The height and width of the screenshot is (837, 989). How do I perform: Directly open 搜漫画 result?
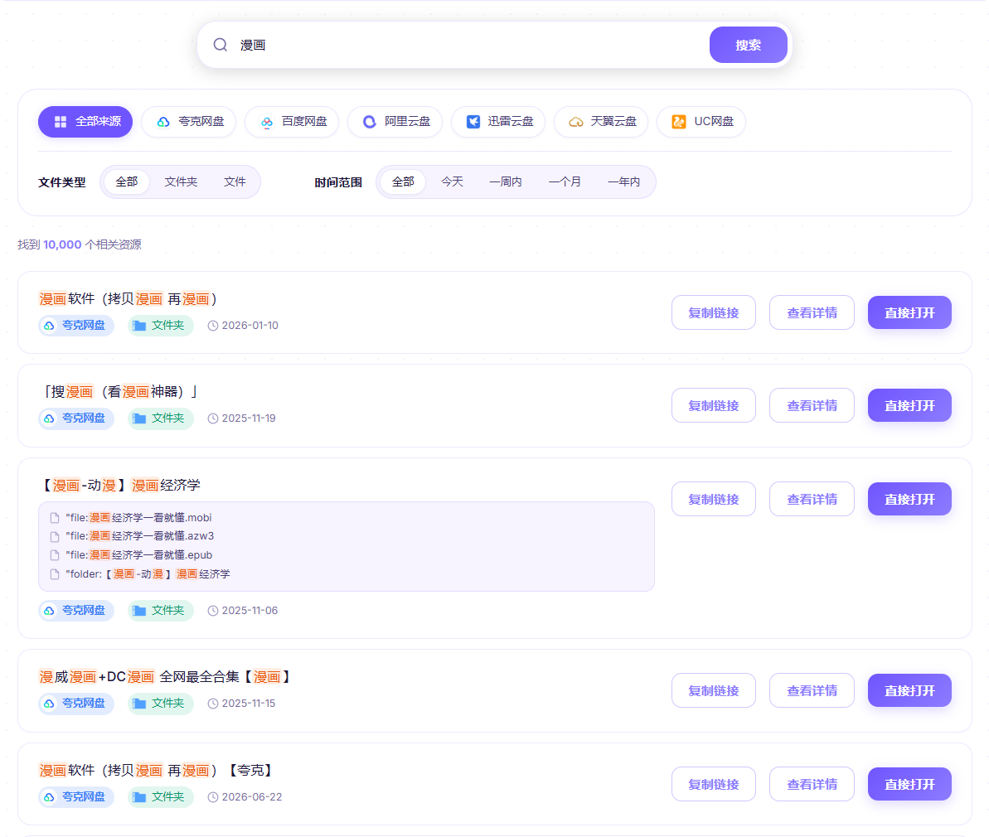coord(909,405)
